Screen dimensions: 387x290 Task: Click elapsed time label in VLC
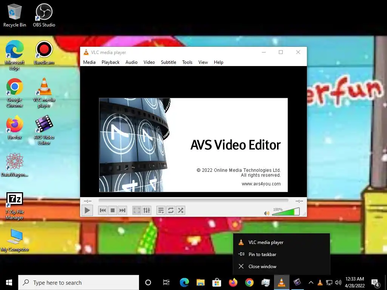click(88, 201)
